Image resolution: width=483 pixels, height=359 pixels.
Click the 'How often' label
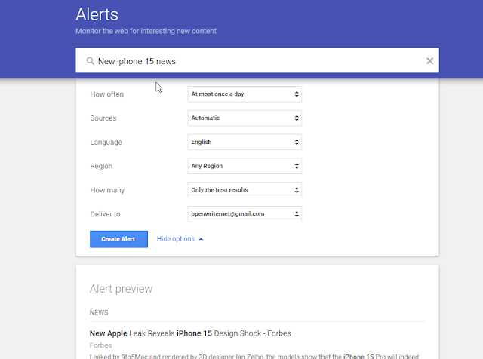(107, 94)
